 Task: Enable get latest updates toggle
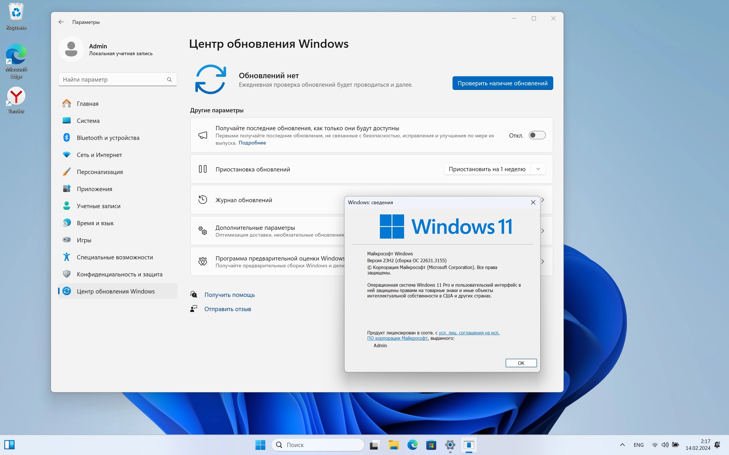[x=537, y=135]
